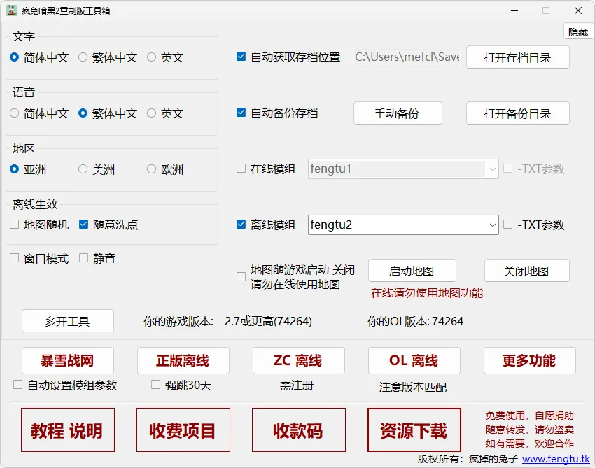Open the 更多功能 options
Viewport: 595px width, 468px height.
click(x=530, y=361)
